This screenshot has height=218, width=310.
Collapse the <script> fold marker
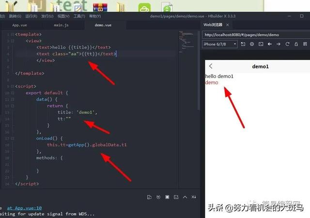[x=13, y=86]
